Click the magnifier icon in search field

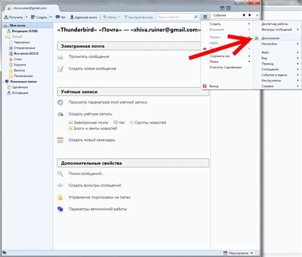tap(196, 17)
